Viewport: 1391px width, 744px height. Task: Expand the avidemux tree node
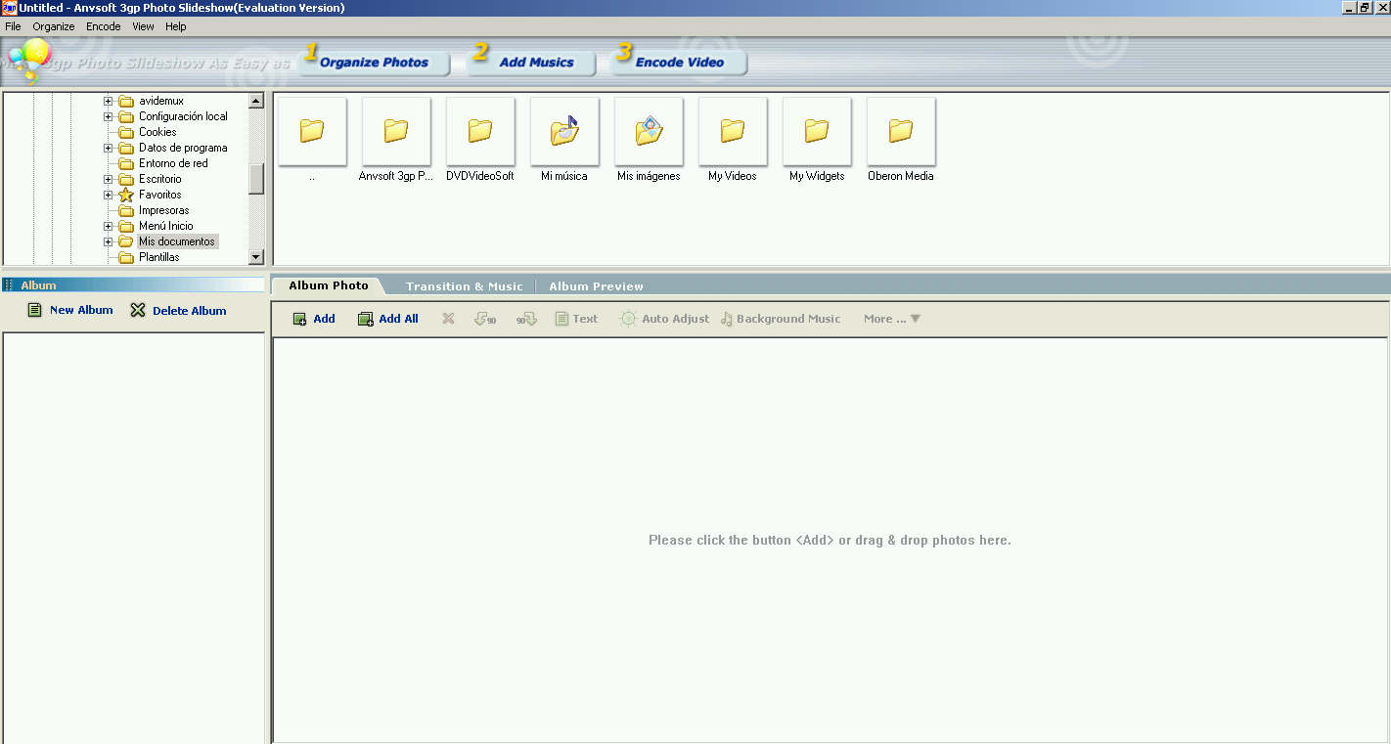pyautogui.click(x=109, y=101)
